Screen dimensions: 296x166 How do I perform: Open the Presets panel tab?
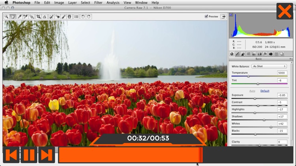pyautogui.click(x=276, y=54)
